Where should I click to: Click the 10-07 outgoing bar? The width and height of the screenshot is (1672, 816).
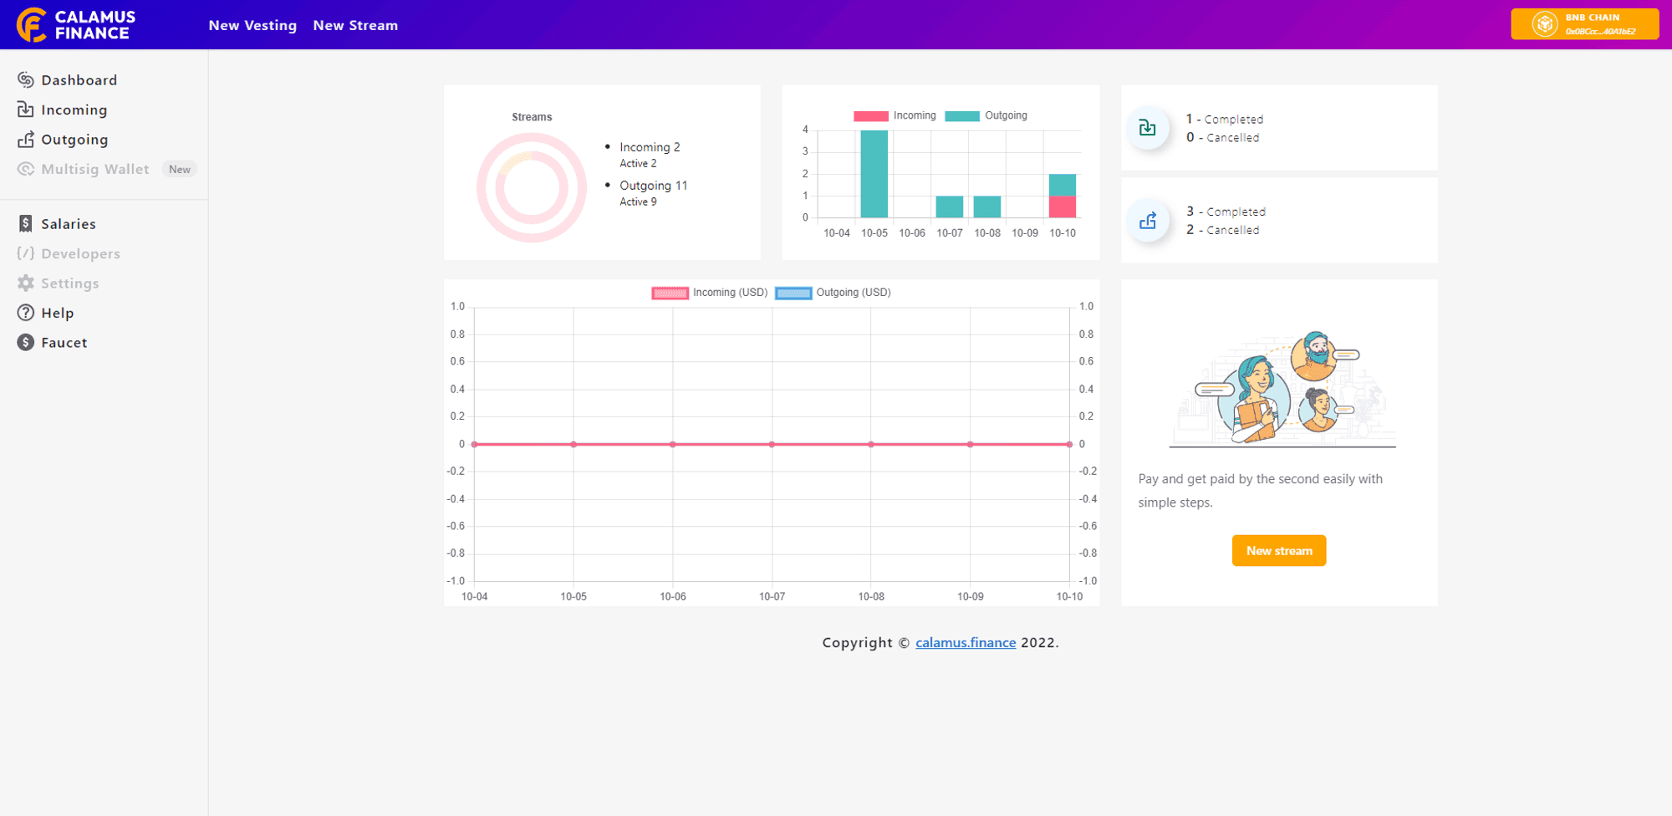(950, 207)
